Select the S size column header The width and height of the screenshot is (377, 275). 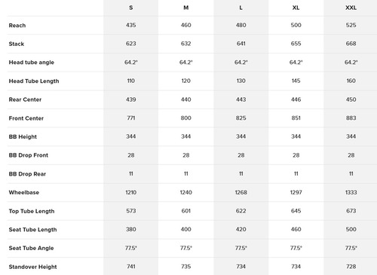131,8
